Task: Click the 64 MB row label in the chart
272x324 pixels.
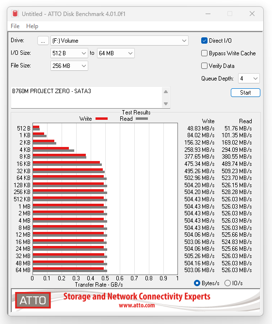Action: (23, 270)
